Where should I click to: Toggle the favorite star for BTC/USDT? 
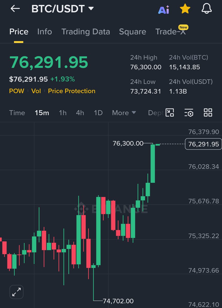click(185, 9)
